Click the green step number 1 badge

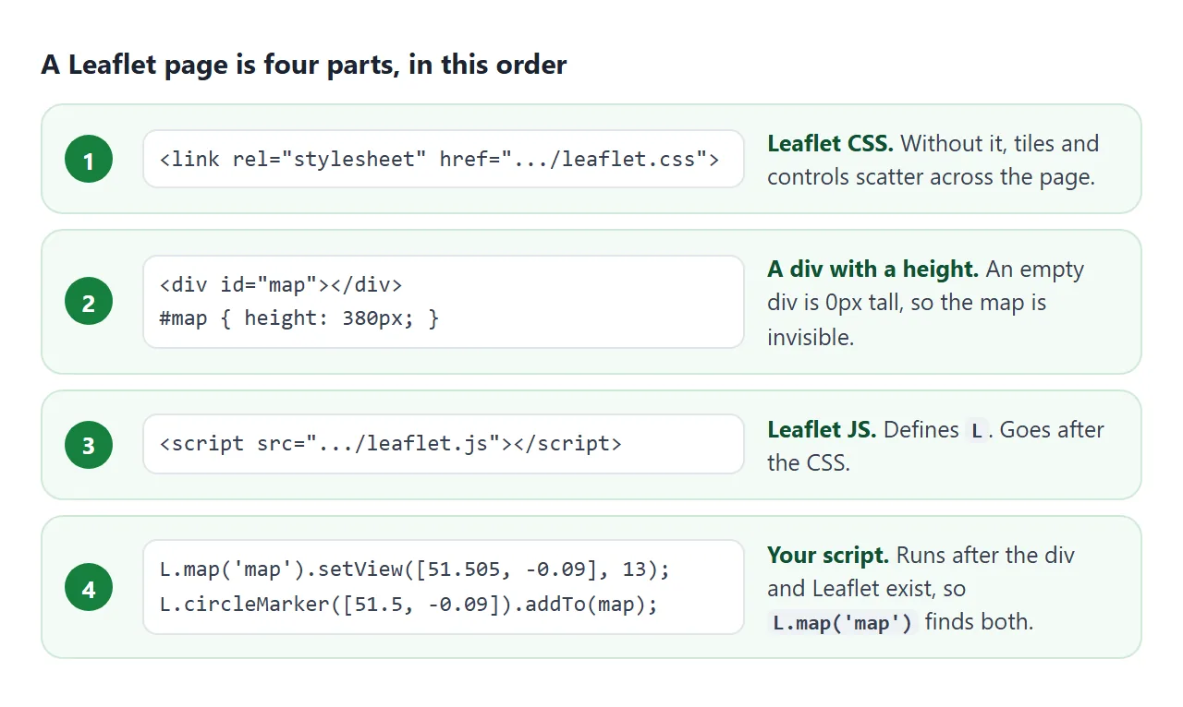89,160
